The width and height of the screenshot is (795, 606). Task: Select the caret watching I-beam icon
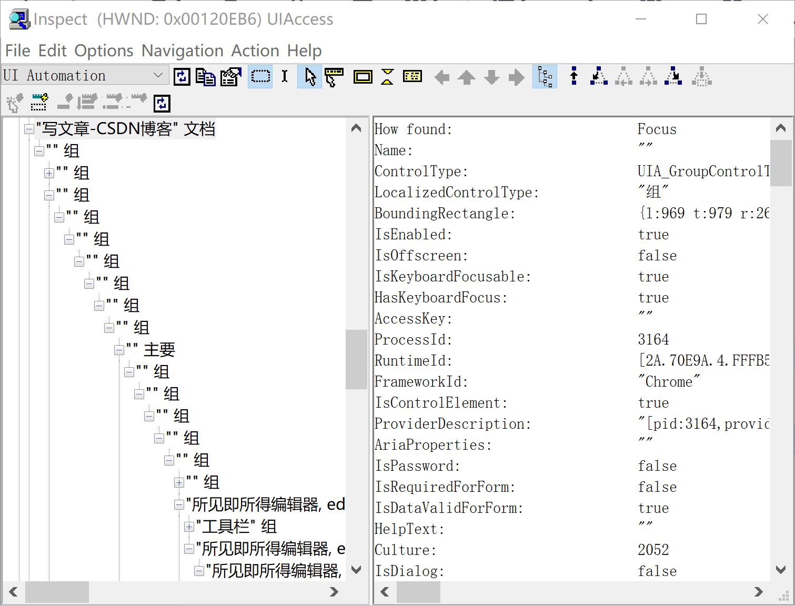(285, 76)
